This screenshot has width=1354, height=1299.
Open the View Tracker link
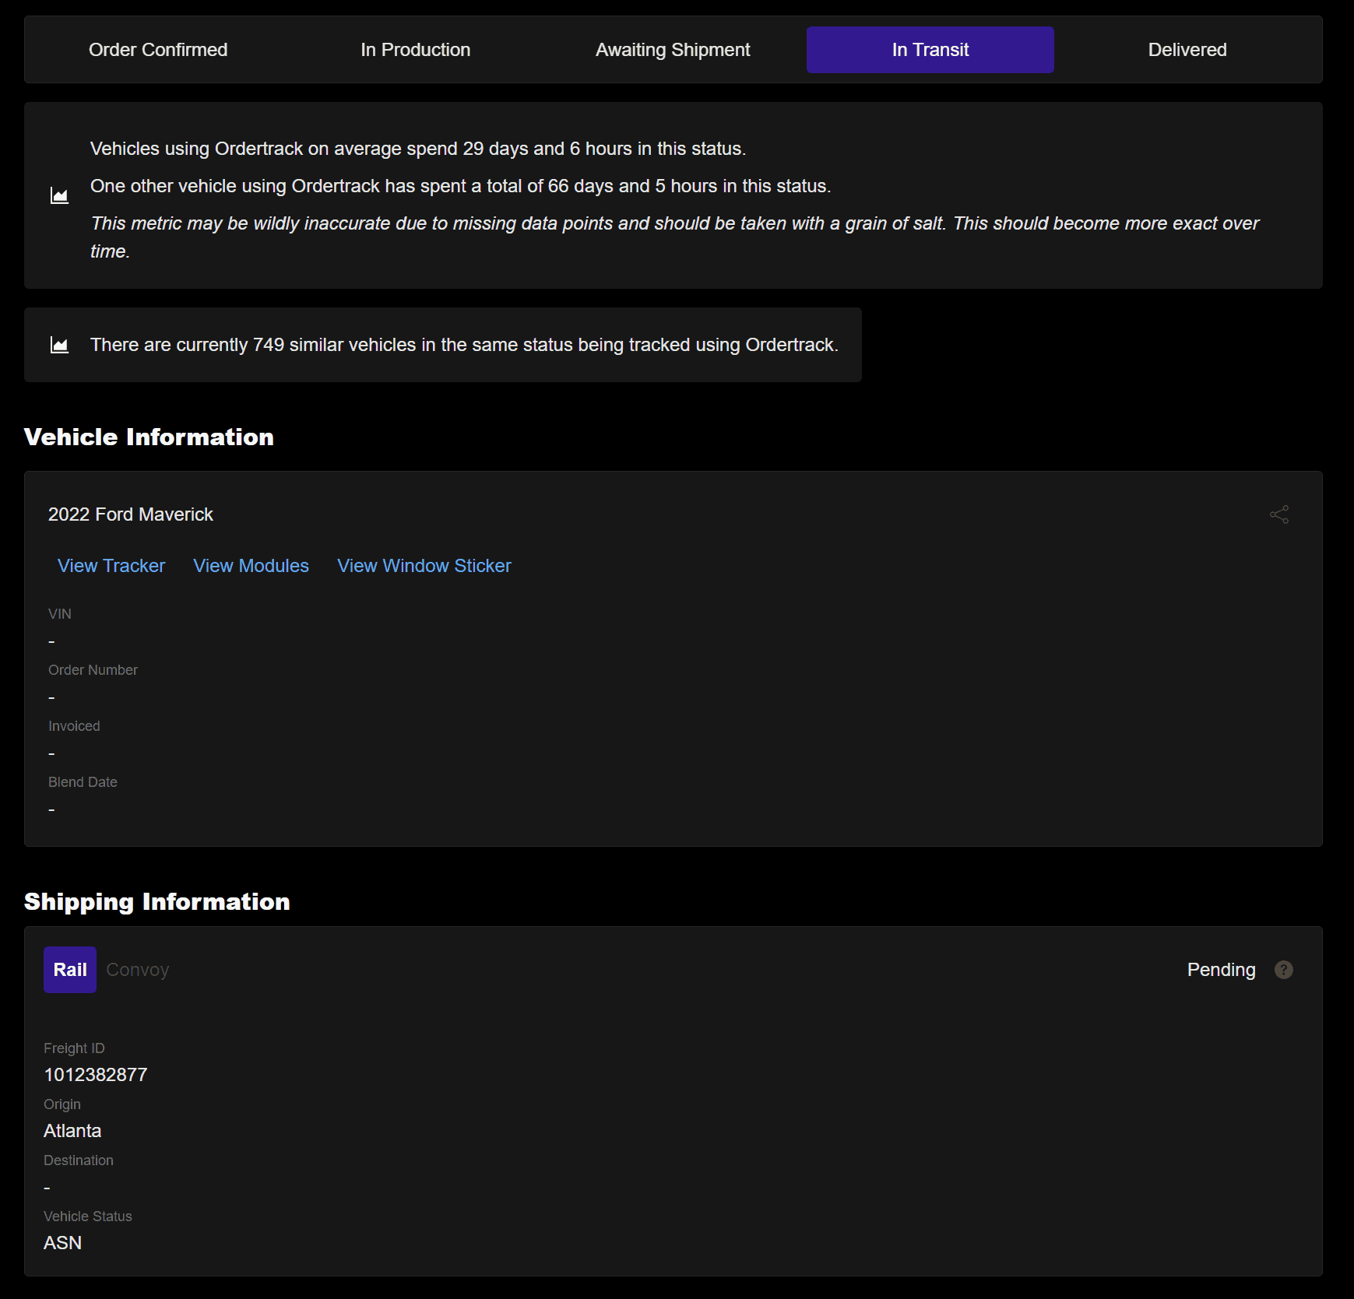coord(111,566)
